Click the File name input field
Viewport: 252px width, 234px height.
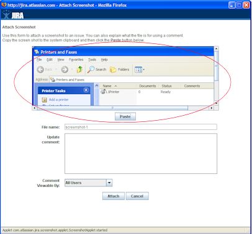[x=141, y=127]
